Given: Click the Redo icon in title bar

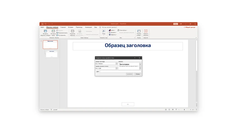Looking at the screenshot, I should click(x=49, y=24).
